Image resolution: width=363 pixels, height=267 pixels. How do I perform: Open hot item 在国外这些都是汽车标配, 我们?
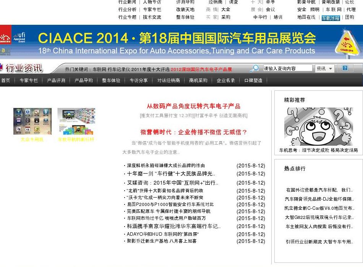[319, 190]
